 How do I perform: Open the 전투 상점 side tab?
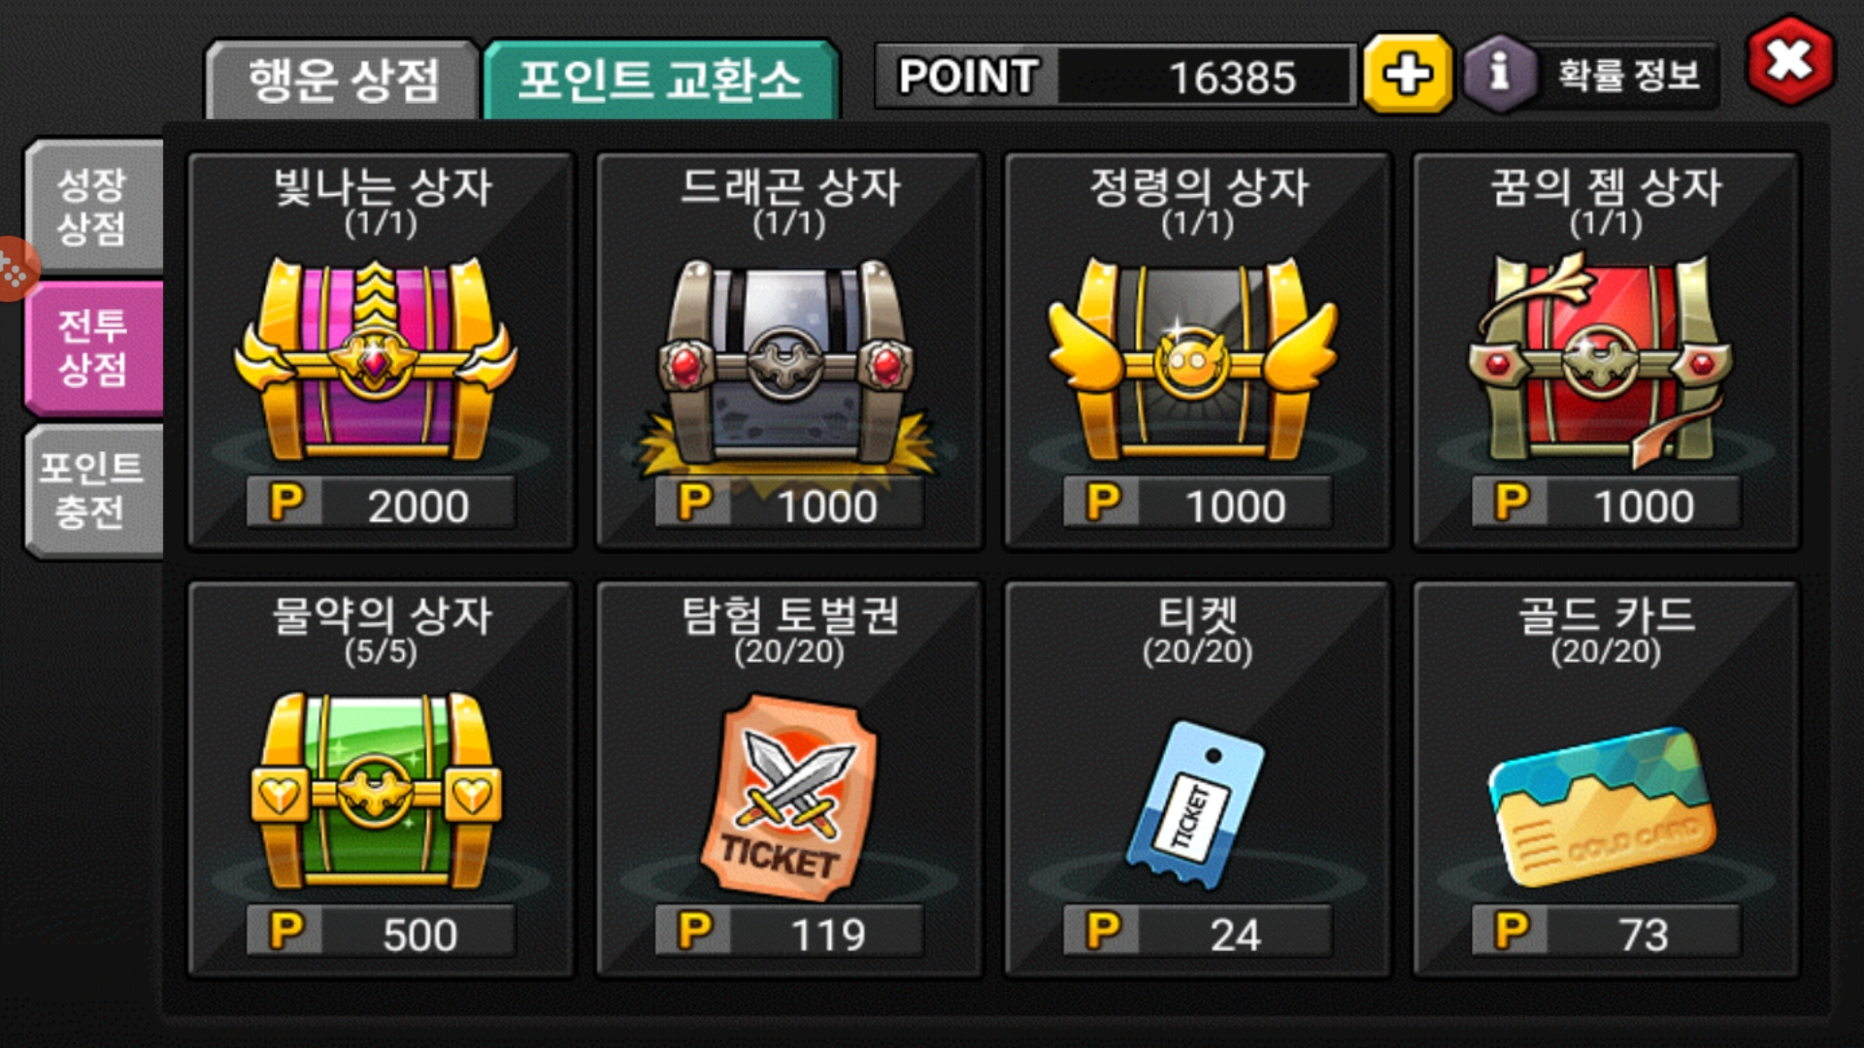[x=93, y=346]
